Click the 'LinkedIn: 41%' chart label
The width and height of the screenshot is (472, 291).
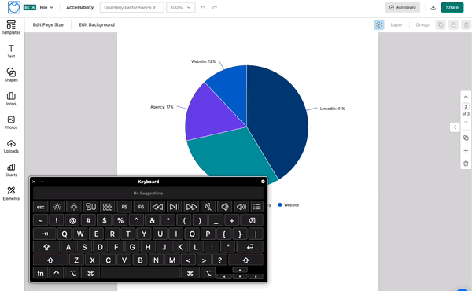coord(332,109)
